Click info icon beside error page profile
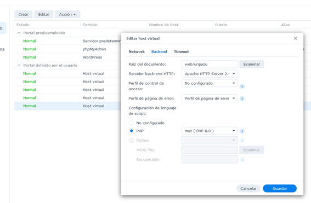This screenshot has width=311, height=203. [x=242, y=98]
